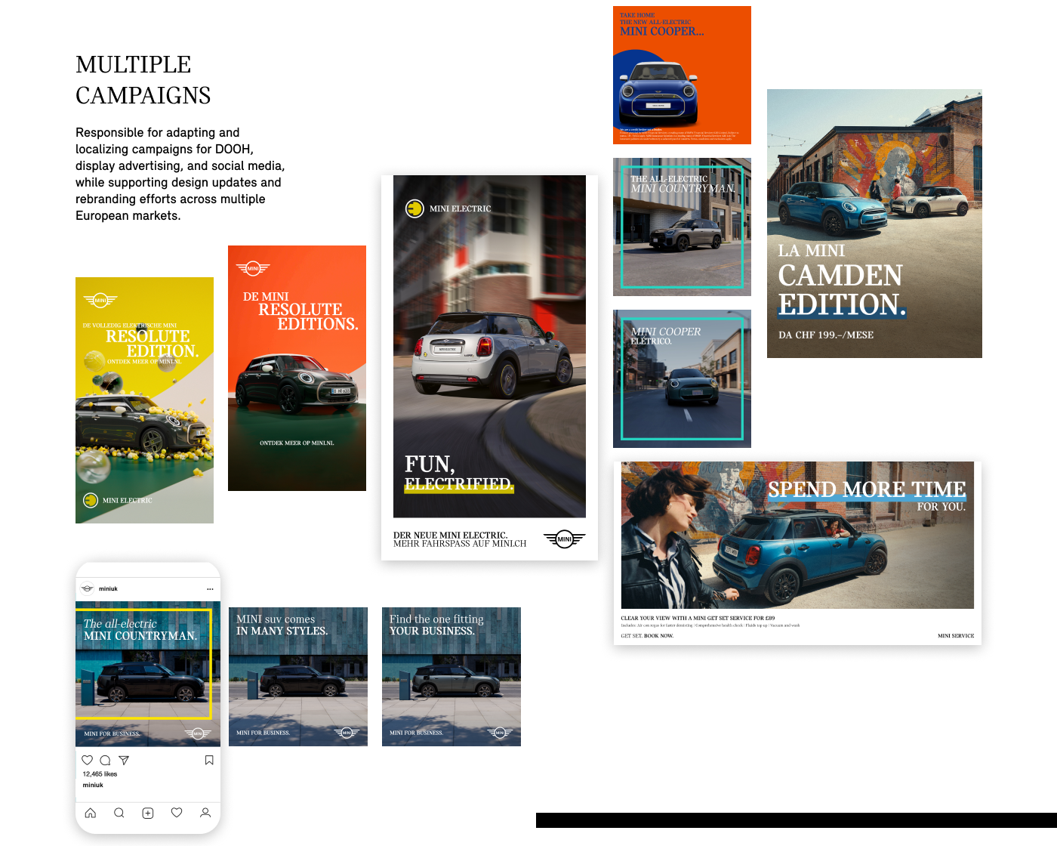Click MINI logo on 'In many styles' banner

point(347,733)
